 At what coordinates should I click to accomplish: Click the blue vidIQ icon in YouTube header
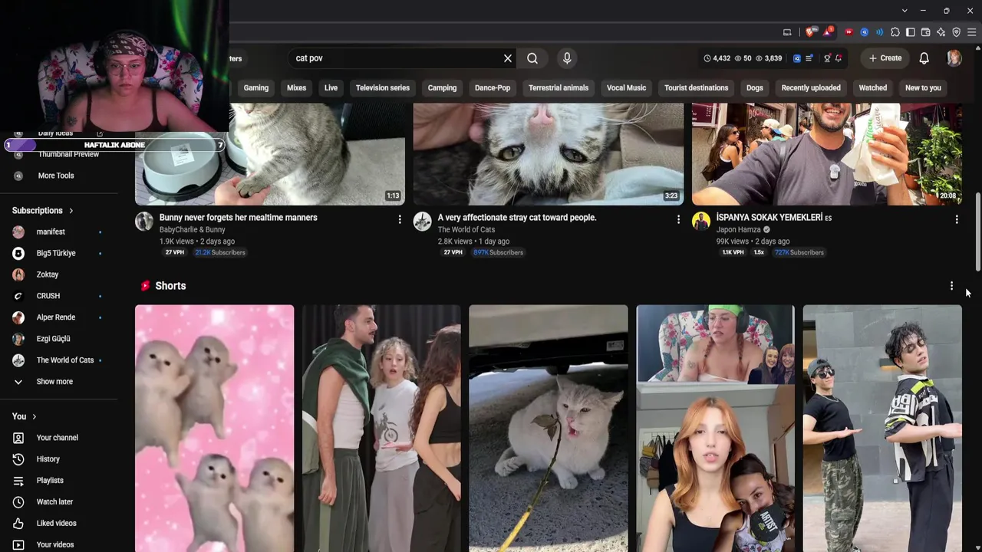tap(797, 58)
